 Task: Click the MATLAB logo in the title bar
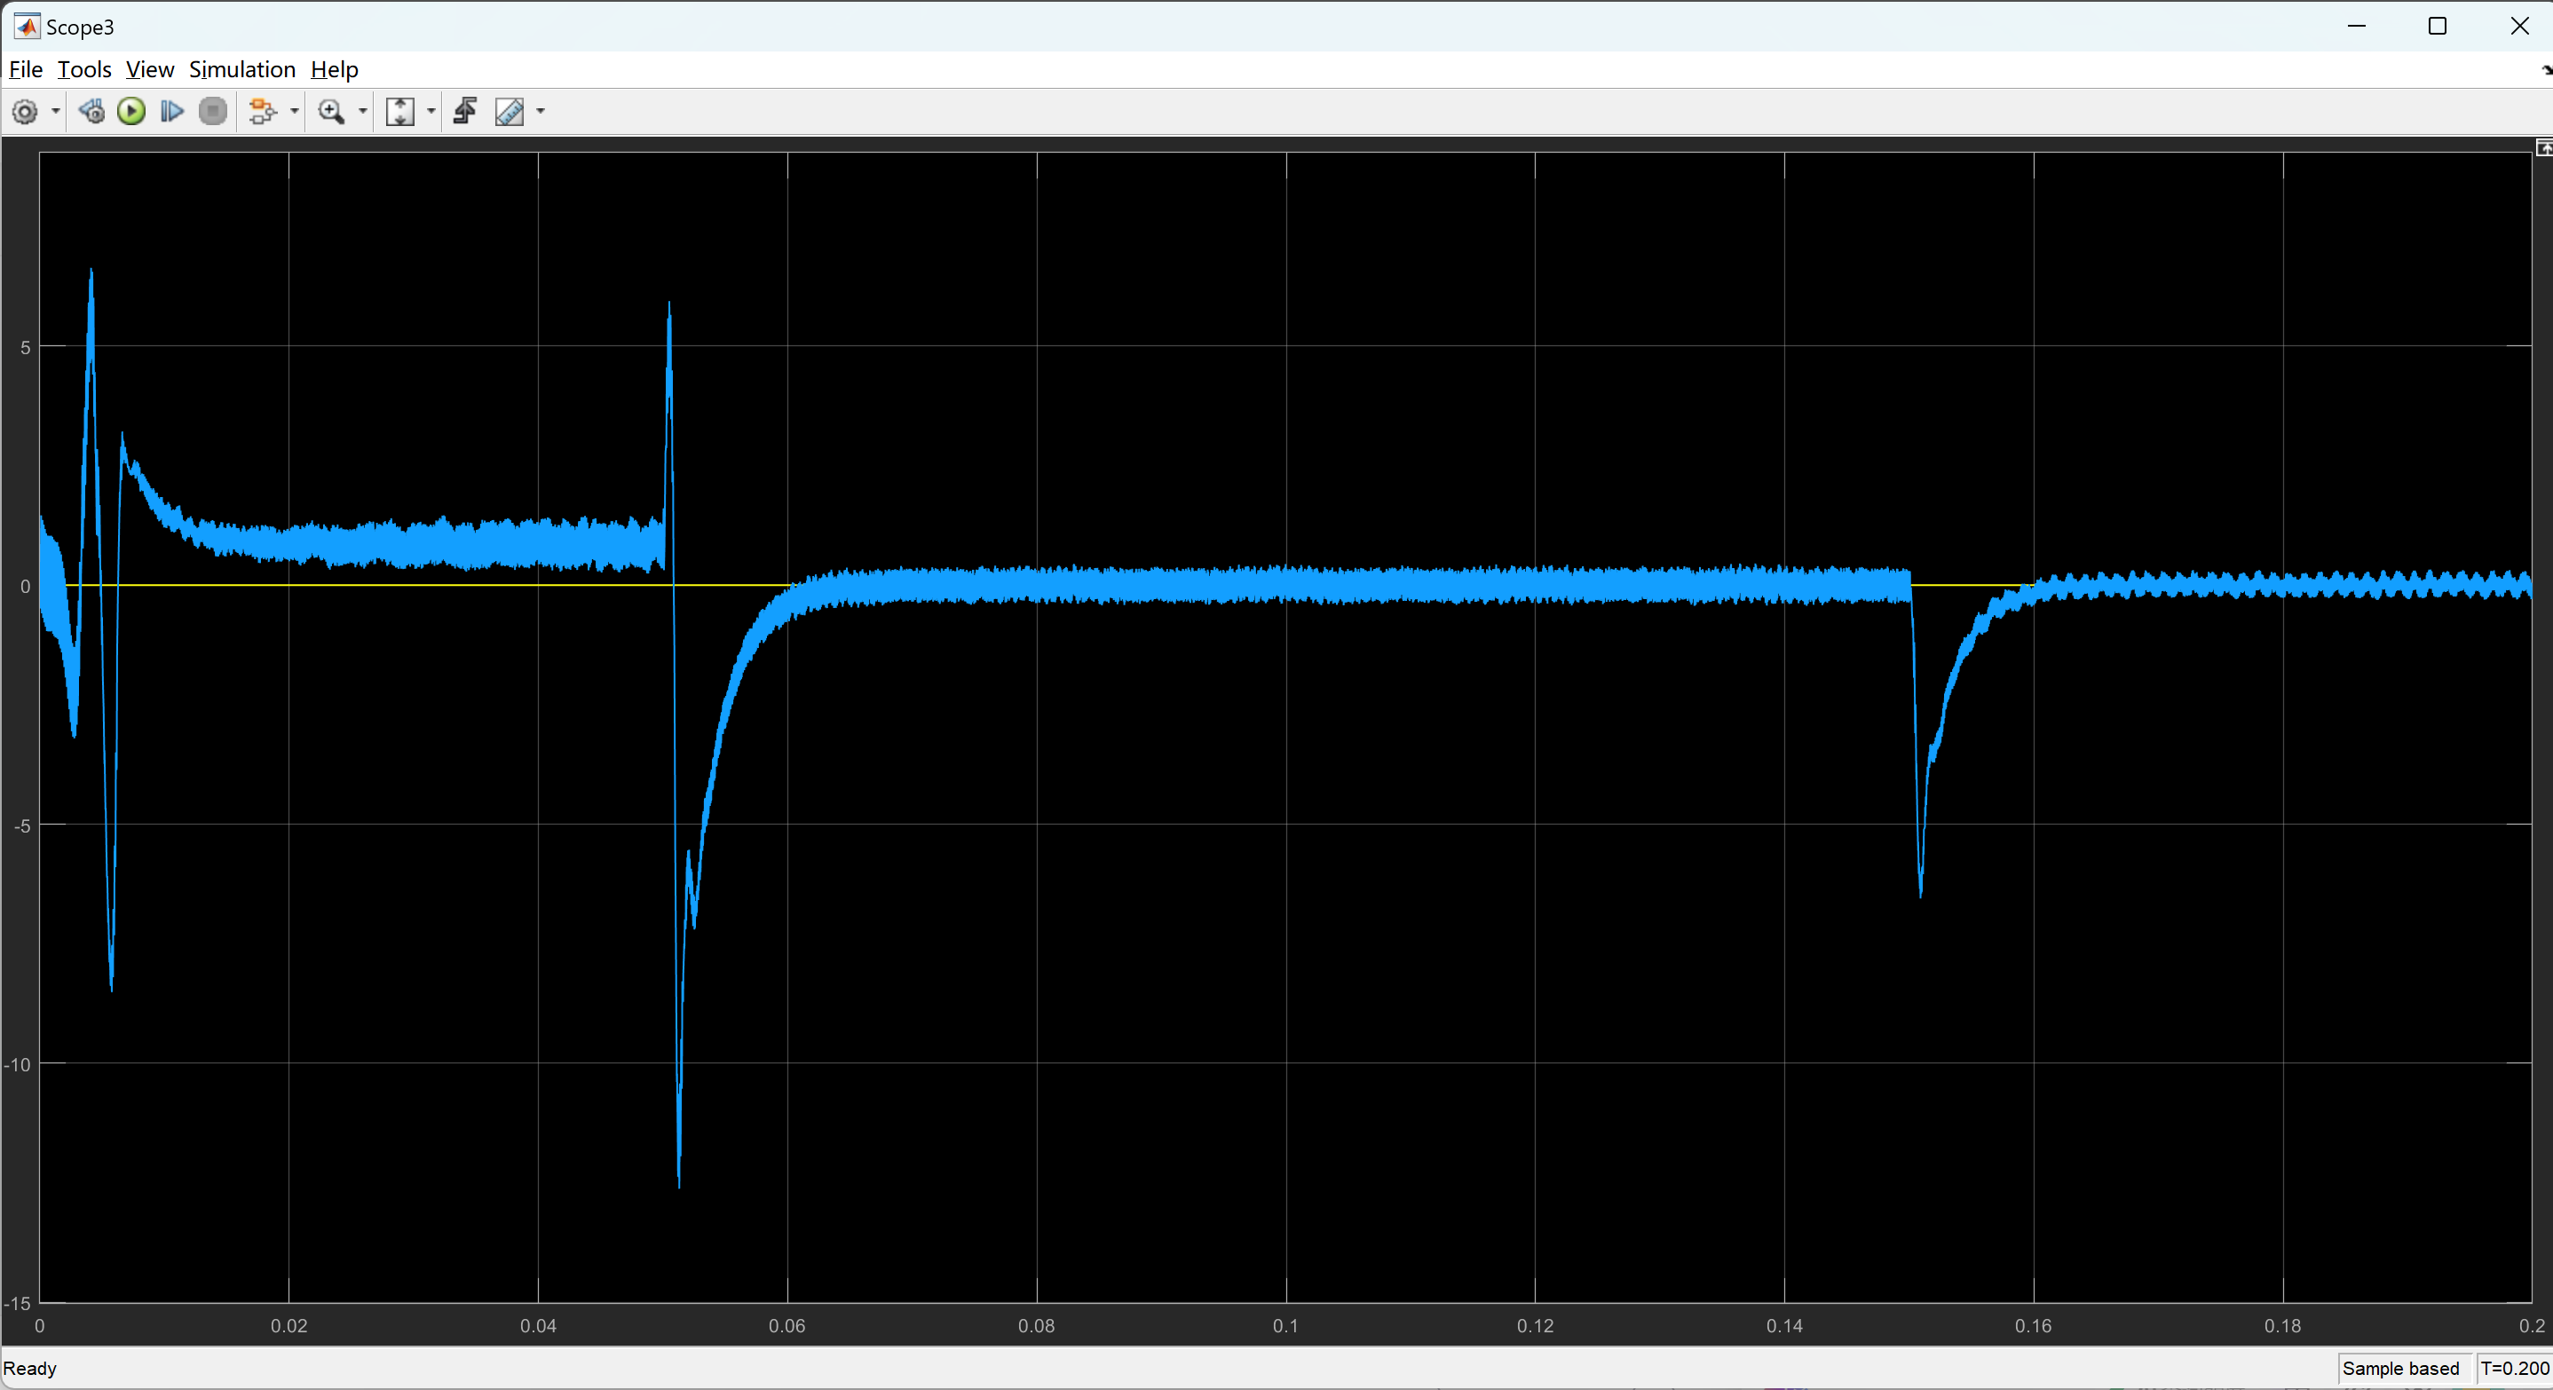point(27,27)
